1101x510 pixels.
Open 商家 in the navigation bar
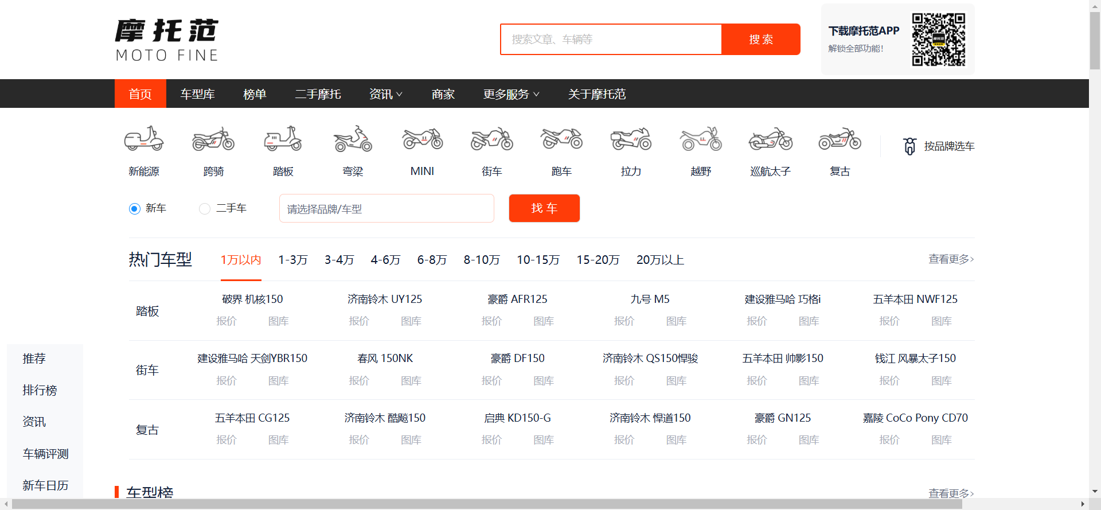[x=443, y=94]
